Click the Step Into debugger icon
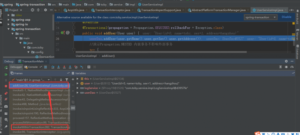This screenshot has width=300, height=135. click(x=58, y=67)
